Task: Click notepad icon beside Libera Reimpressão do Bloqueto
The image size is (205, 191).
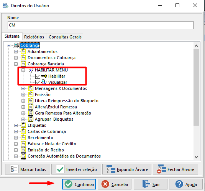Action: [31, 101]
